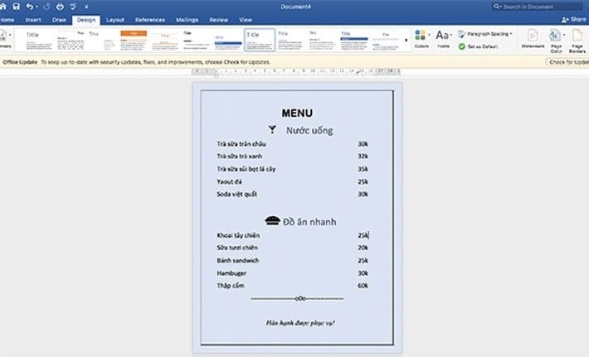Click the horizontal ruler above page
The image size is (589, 357).
click(x=296, y=71)
